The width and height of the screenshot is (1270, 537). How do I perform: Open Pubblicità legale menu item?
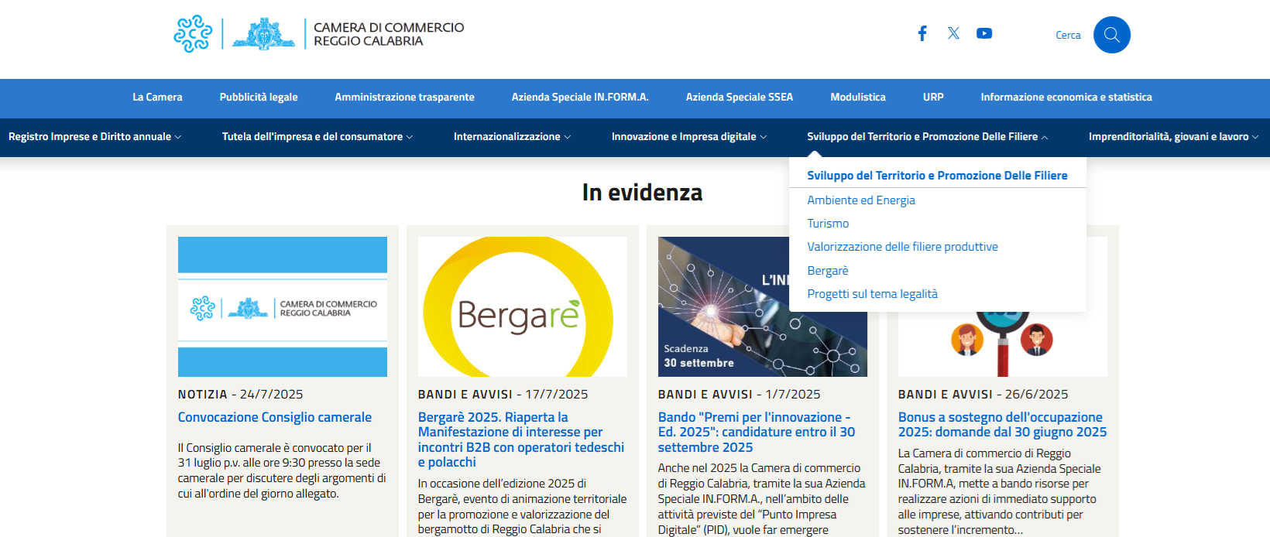click(x=259, y=97)
